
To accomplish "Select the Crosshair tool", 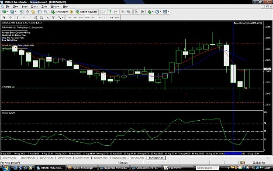I will [x=10, y=17].
